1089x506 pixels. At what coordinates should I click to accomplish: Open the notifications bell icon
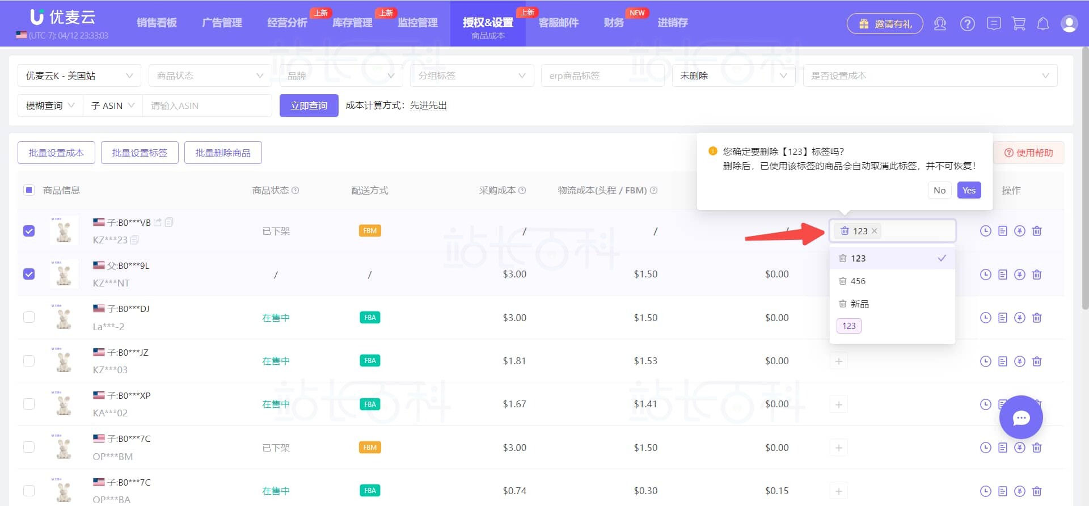coord(1043,24)
